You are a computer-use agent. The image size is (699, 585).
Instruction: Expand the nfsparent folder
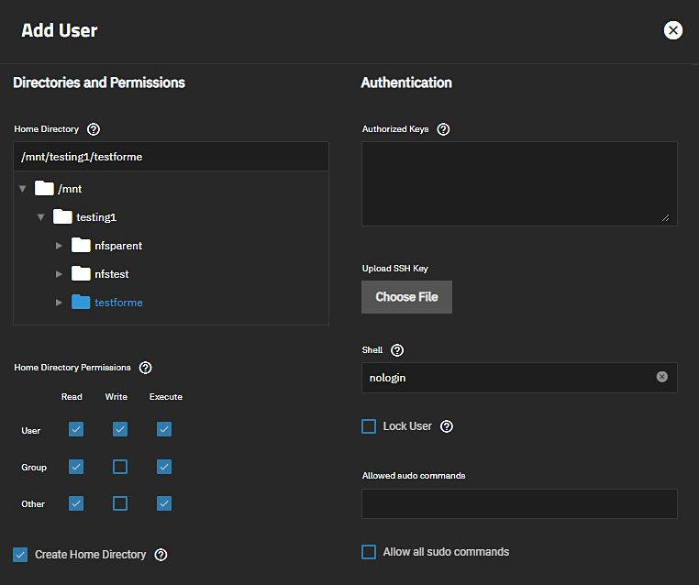60,246
